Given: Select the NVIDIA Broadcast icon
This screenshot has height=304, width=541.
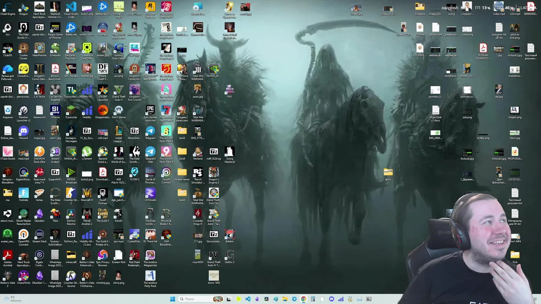Looking at the screenshot, I should [71, 175].
